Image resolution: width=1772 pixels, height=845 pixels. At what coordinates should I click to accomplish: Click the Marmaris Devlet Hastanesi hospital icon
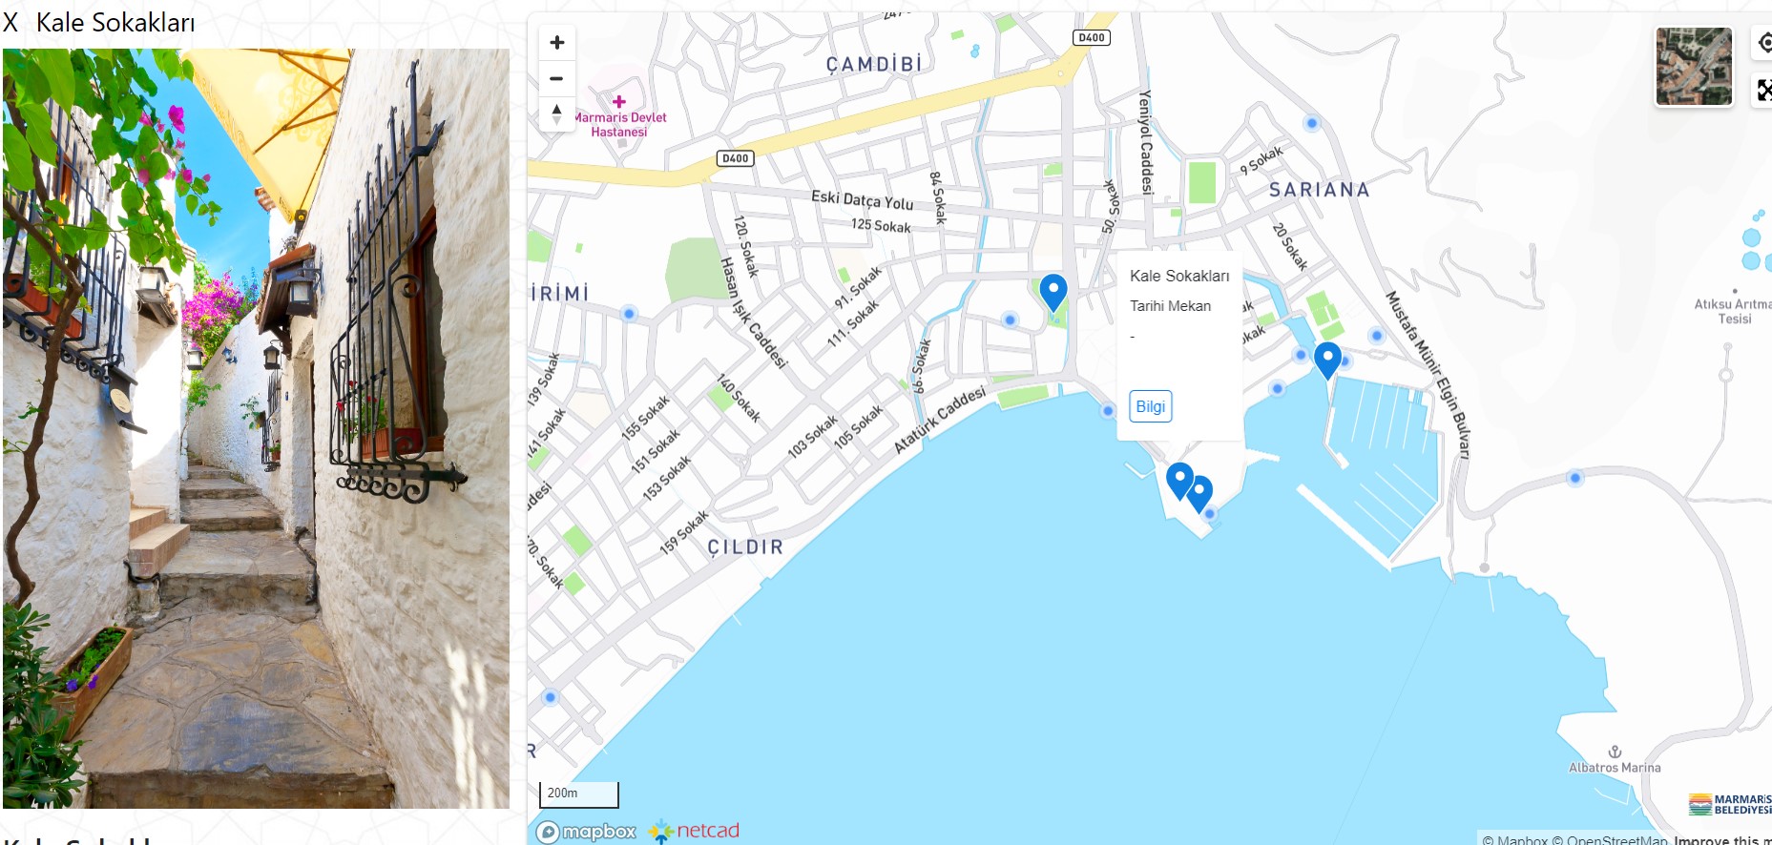(619, 101)
